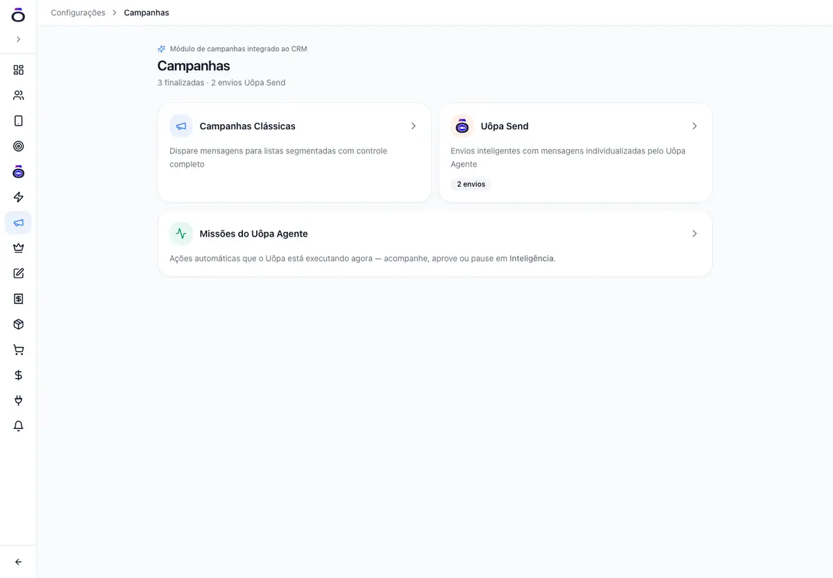Open the Uôpa Send card title
The height and width of the screenshot is (578, 833).
coord(505,126)
